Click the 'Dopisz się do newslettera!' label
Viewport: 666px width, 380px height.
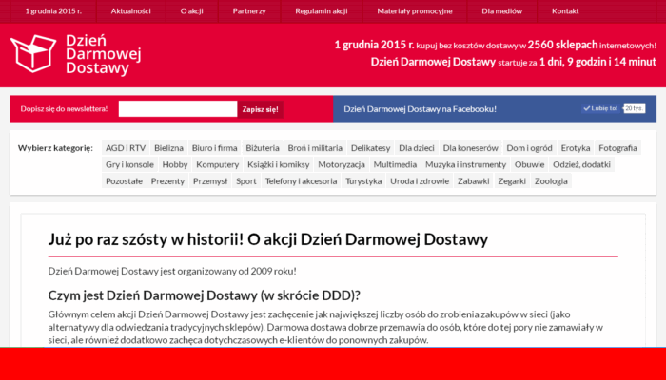[x=64, y=109]
